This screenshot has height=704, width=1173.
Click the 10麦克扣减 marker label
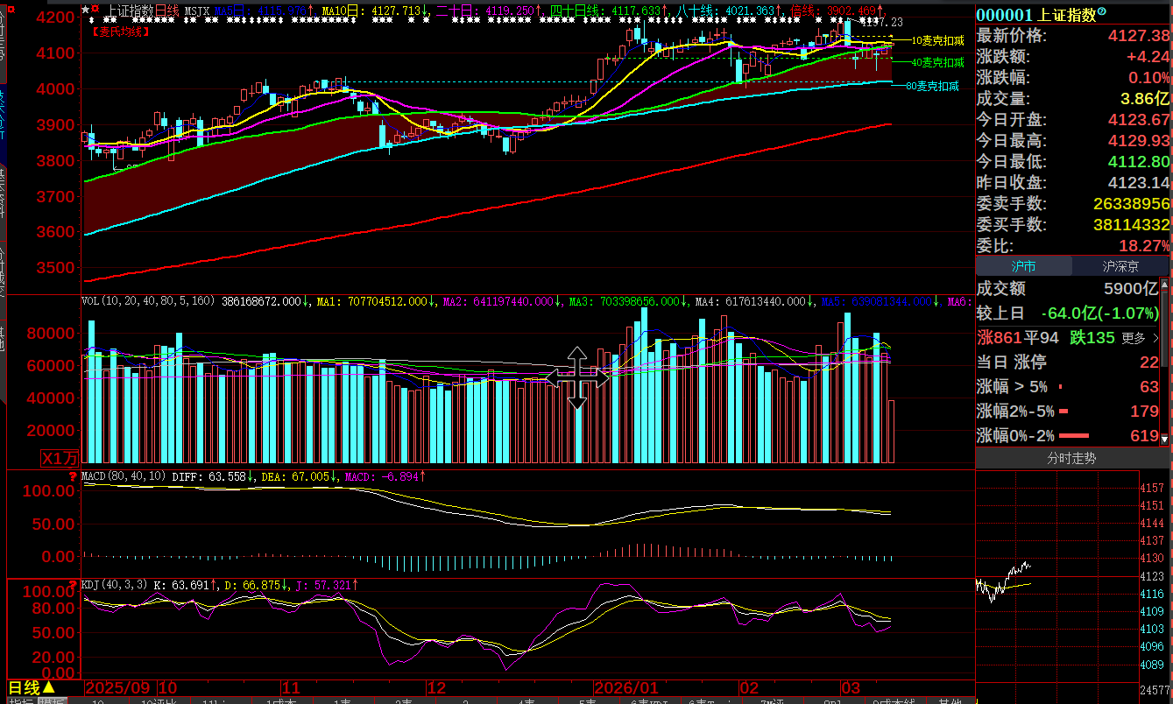(936, 40)
